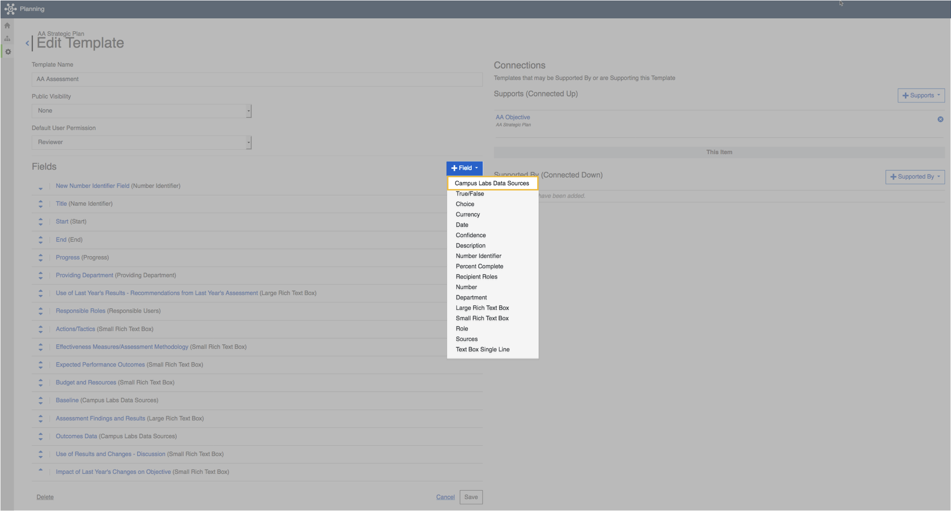This screenshot has height=511, width=951.
Task: Choose Percent Complete field type
Action: click(x=479, y=266)
